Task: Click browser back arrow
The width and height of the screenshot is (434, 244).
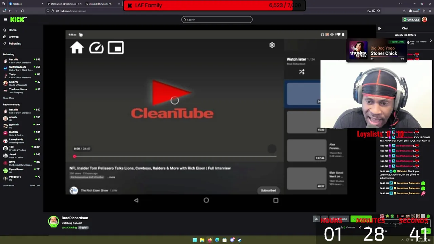Action: (10, 11)
